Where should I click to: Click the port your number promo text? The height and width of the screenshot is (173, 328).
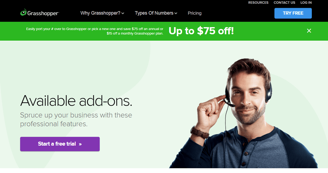[x=95, y=31]
